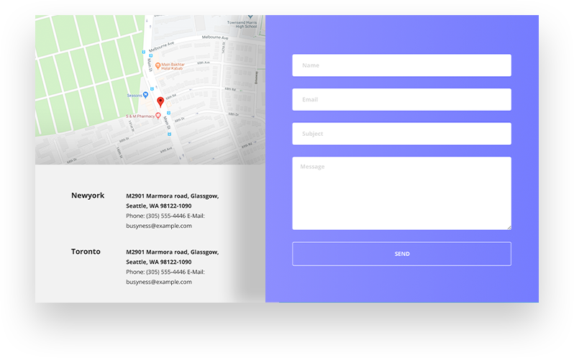Click the Main Bakhtar Halal Kabab restaurant pin
Image resolution: width=574 pixels, height=358 pixels.
pos(158,66)
